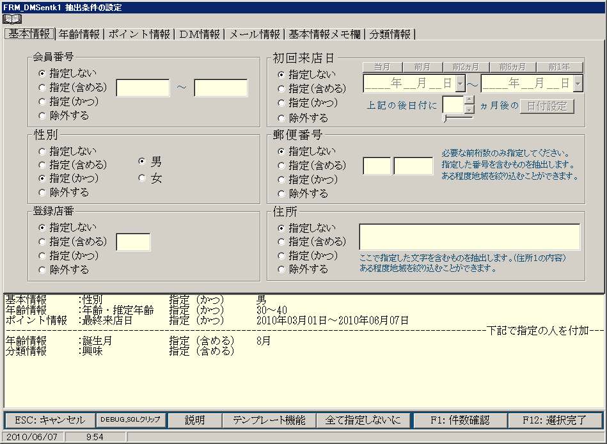Click the month slider under 初回来店日
This screenshot has width=607, height=444.
pyautogui.click(x=458, y=118)
